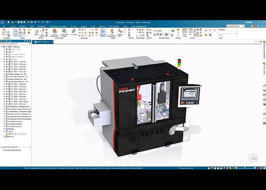Click the Create Part In-Place icon

click(x=64, y=31)
